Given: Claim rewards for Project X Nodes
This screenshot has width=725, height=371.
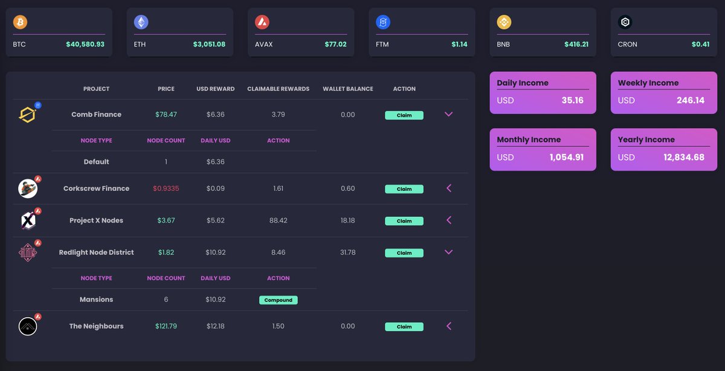Looking at the screenshot, I should [404, 221].
